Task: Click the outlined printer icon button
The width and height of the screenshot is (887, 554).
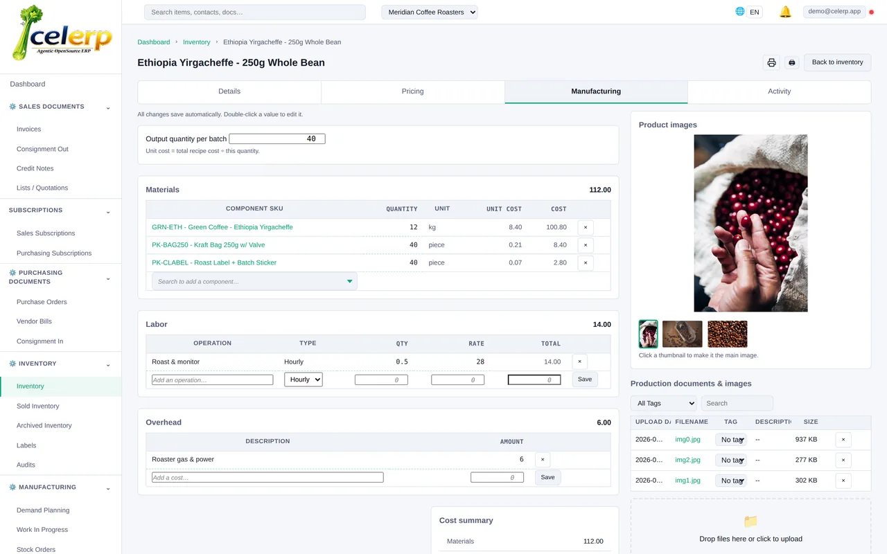Action: pyautogui.click(x=771, y=62)
